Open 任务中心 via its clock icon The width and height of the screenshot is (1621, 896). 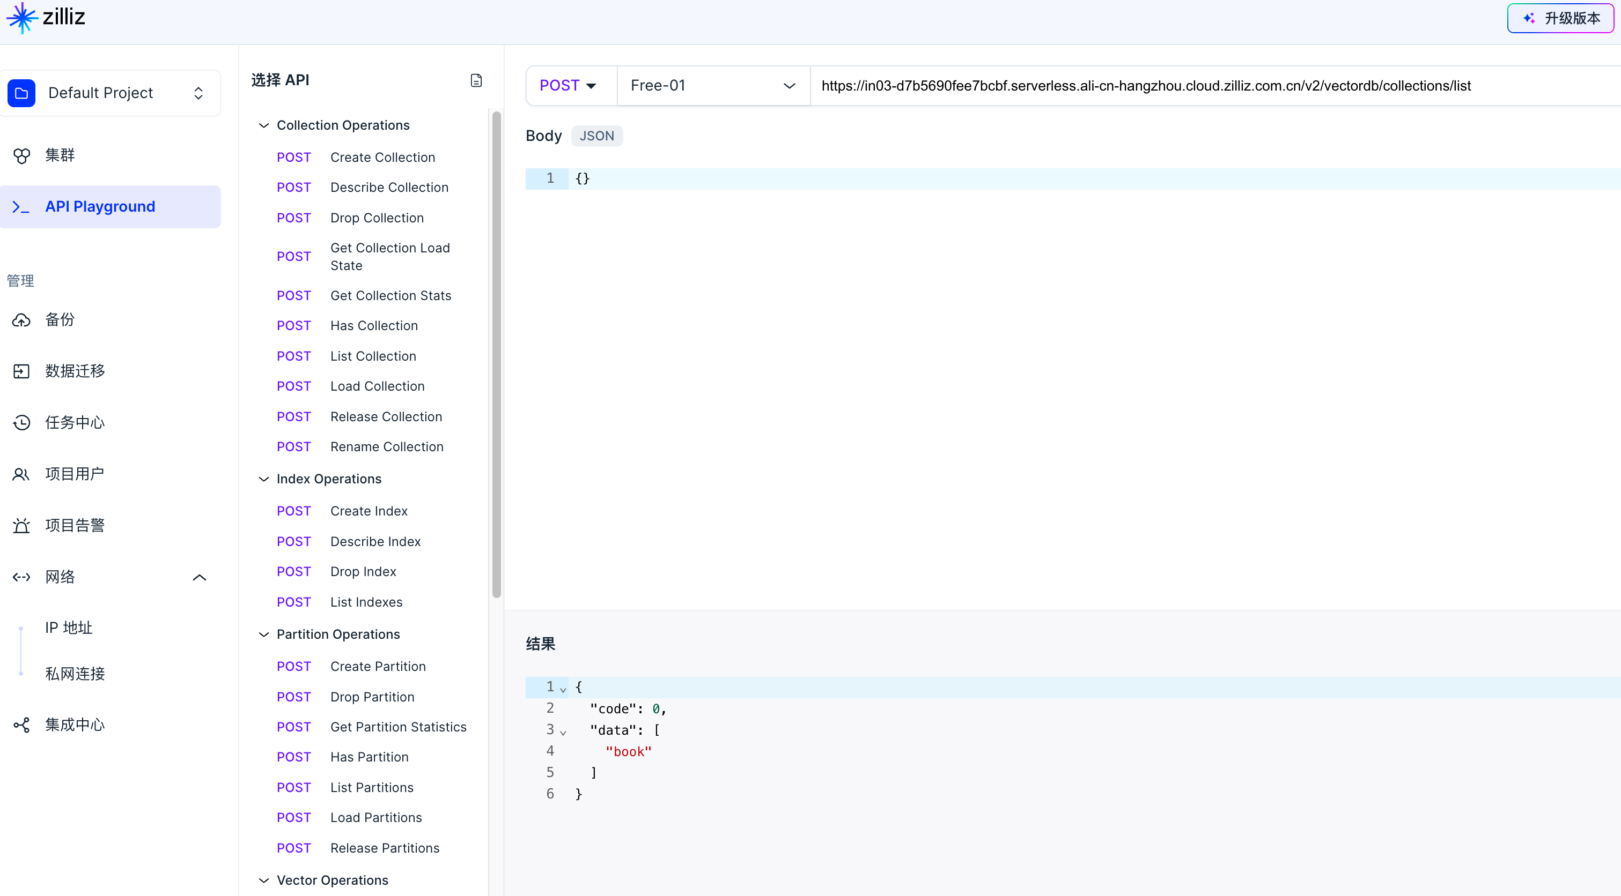(x=21, y=422)
